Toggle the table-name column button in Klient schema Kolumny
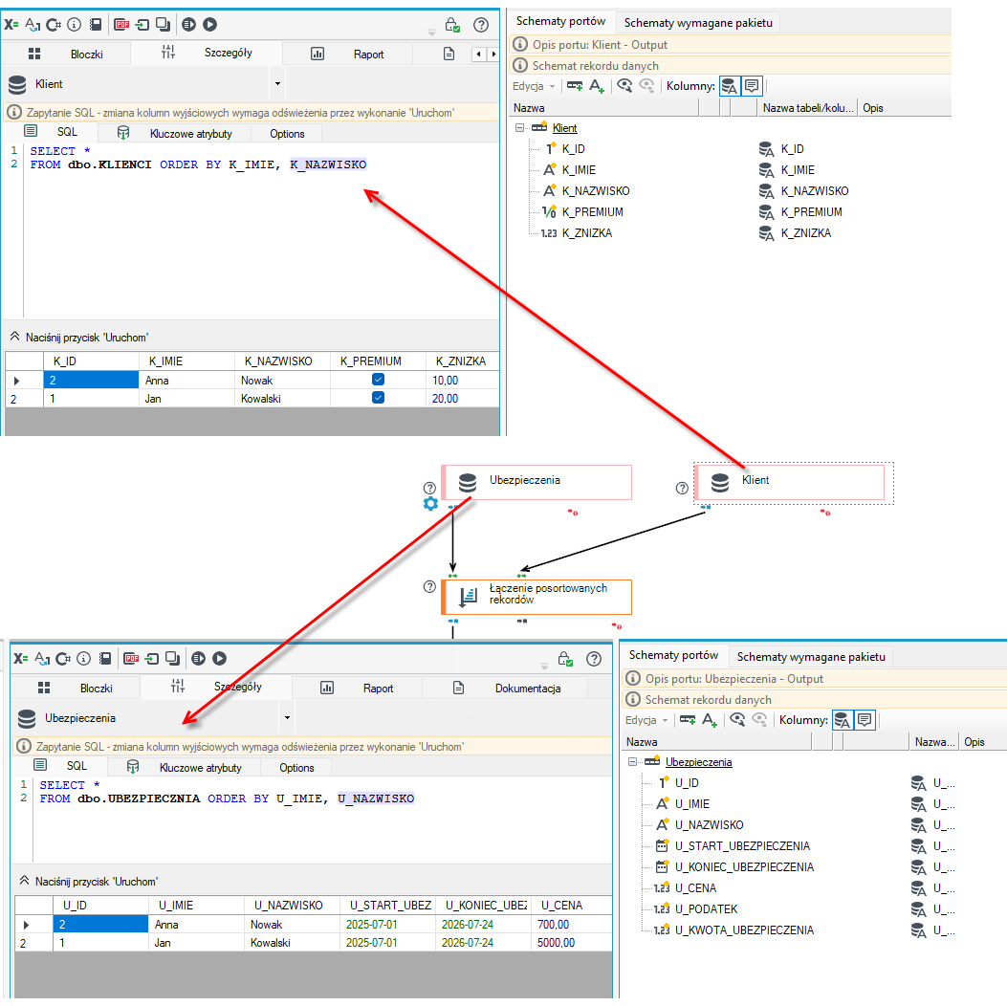 pos(730,86)
